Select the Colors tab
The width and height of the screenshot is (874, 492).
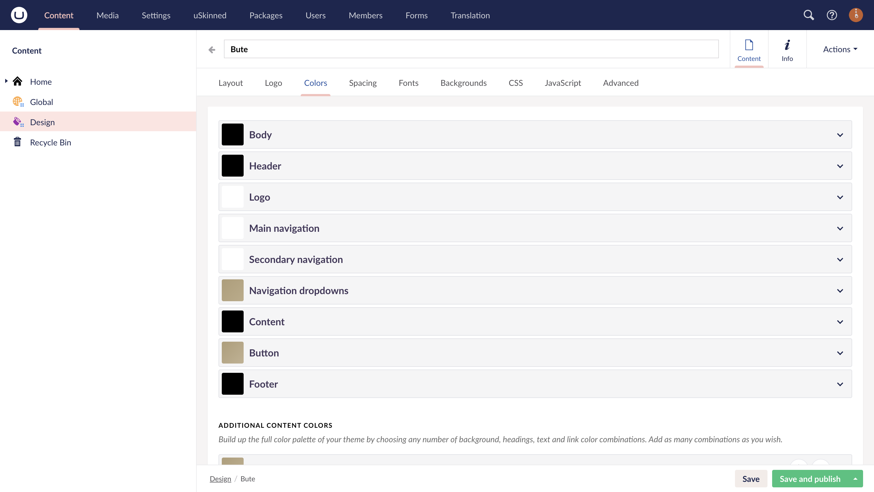click(315, 83)
